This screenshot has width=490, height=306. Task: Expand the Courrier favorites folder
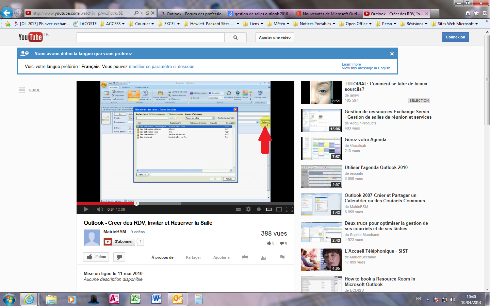point(141,24)
